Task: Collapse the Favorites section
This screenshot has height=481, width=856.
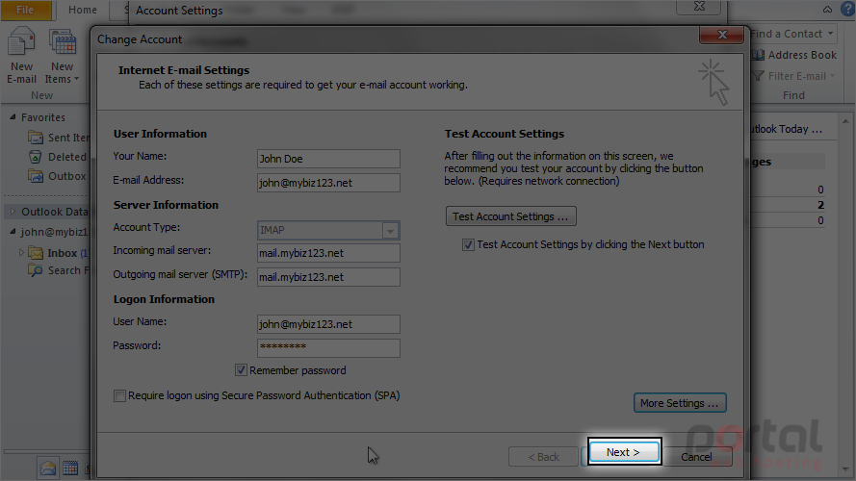Action: (x=13, y=116)
